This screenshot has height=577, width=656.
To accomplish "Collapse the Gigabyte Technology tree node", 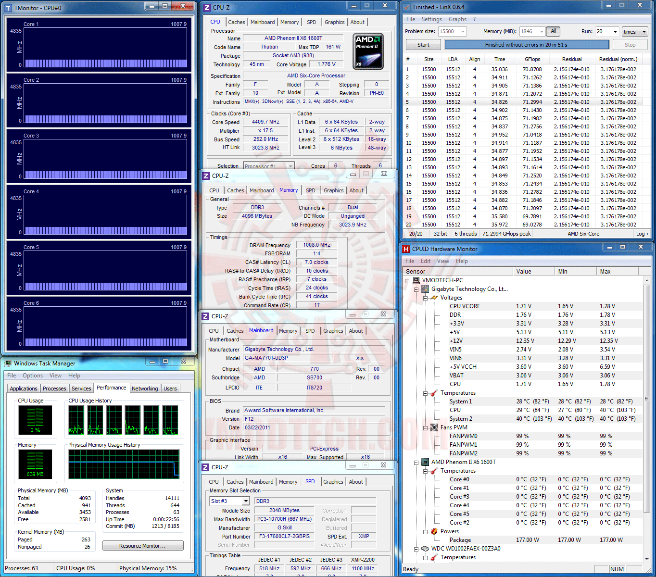I will [416, 289].
